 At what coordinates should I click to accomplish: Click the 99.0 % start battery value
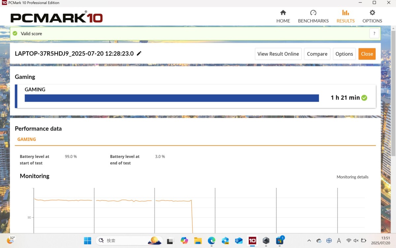click(x=71, y=156)
